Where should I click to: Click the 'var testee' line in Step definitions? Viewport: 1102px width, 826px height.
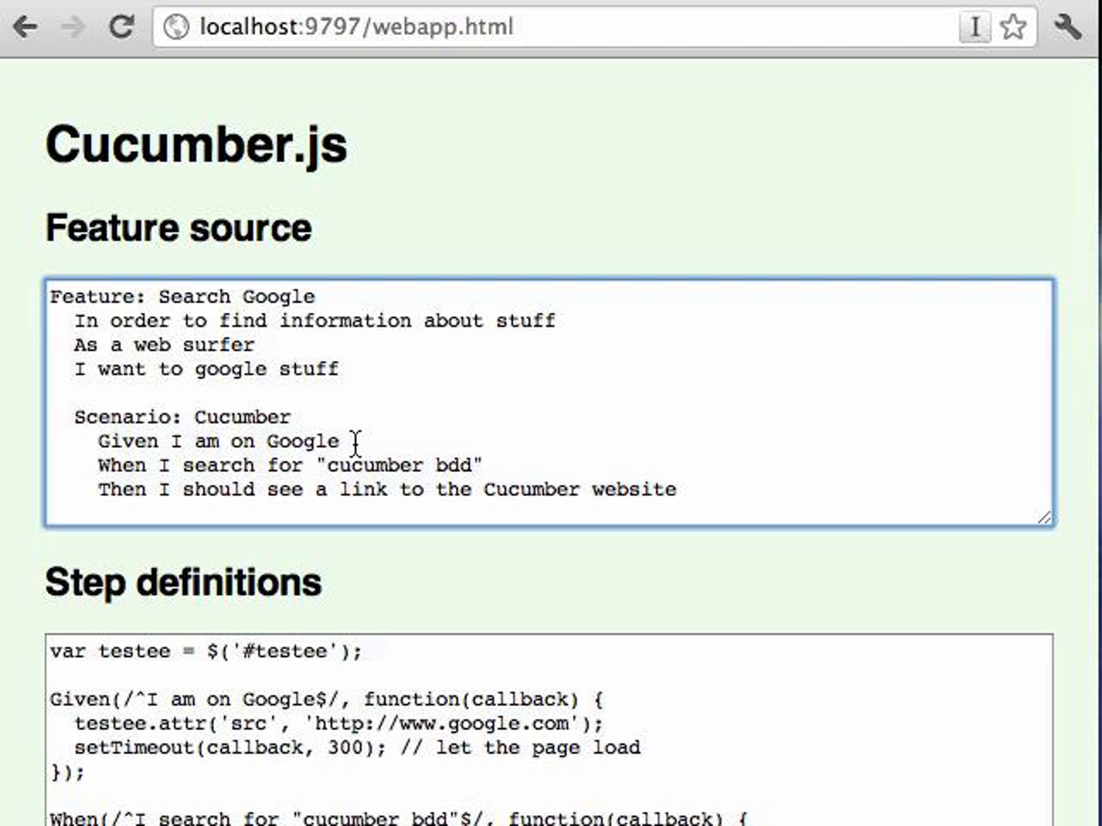pyautogui.click(x=205, y=651)
